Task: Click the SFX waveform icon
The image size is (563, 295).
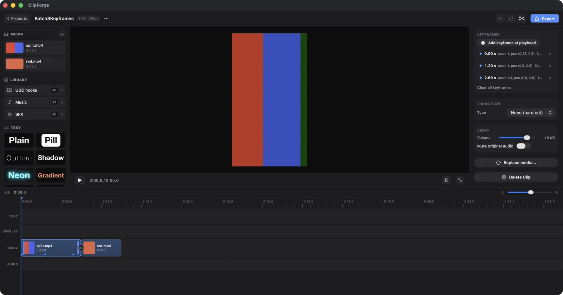Action: pos(10,114)
